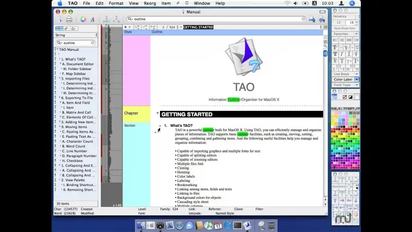The width and height of the screenshot is (412, 232).
Task: Click the down arrow in the move palette
Action: [x=356, y=200]
